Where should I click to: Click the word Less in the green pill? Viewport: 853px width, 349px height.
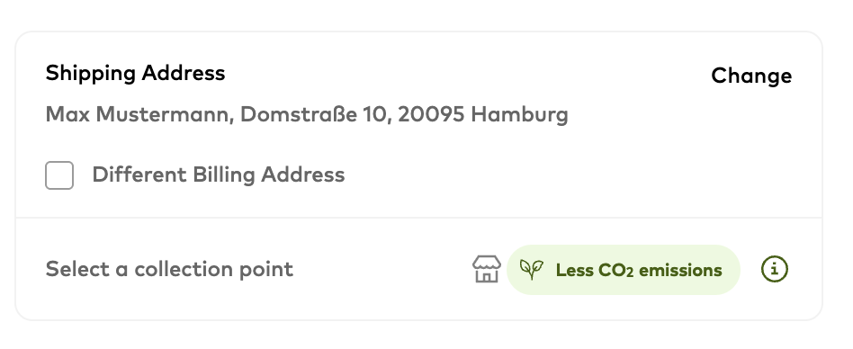[x=574, y=270]
